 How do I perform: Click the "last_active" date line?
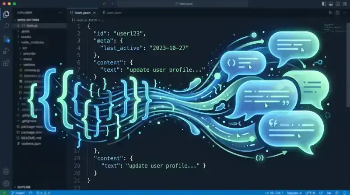144,48
